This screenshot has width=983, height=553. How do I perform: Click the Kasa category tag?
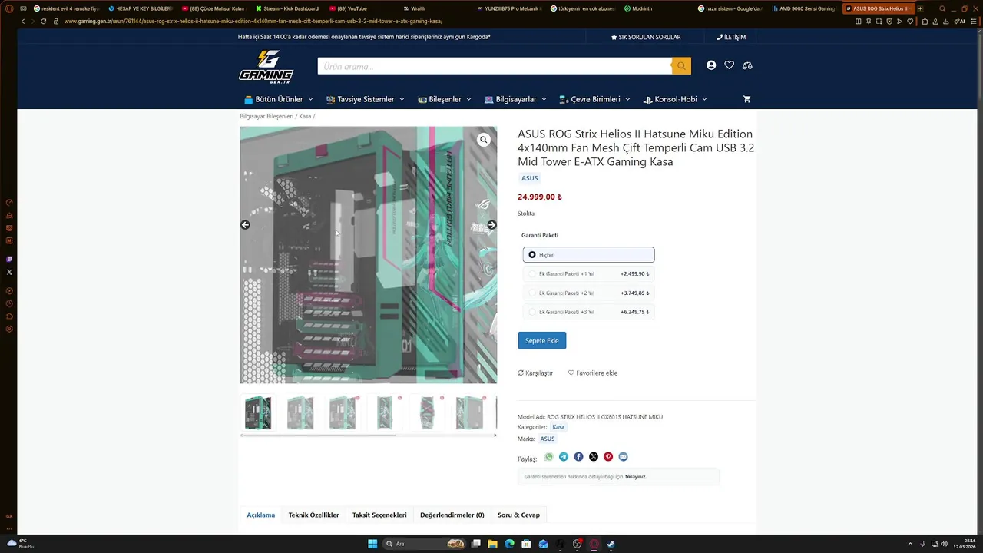tap(558, 427)
